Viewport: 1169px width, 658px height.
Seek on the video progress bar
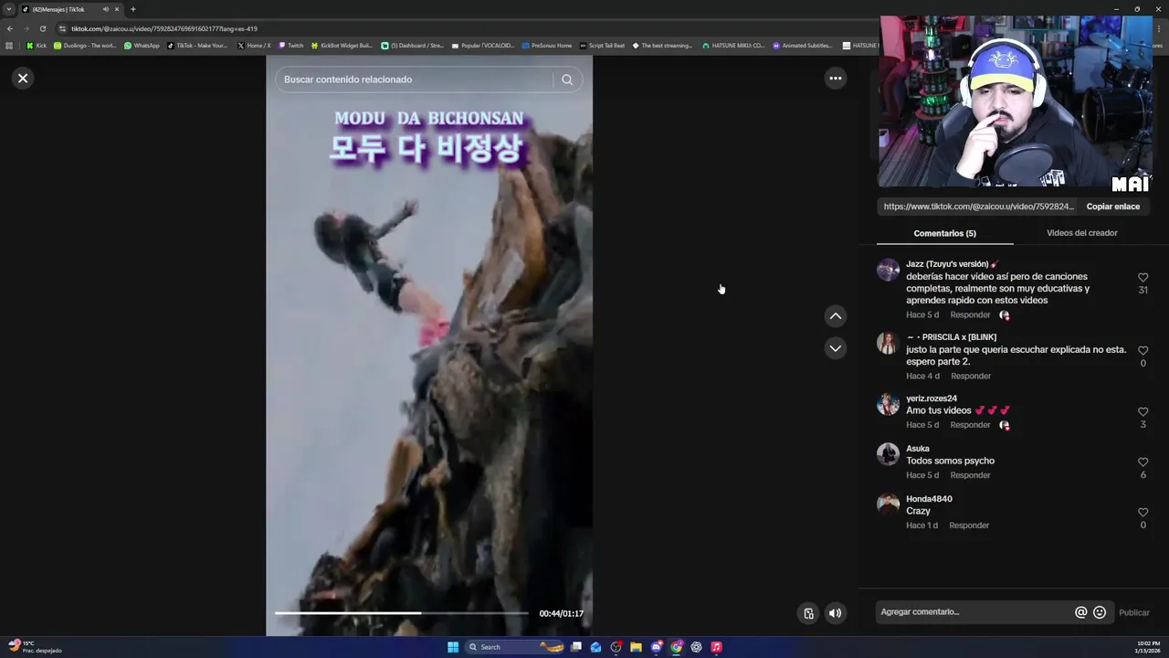401,613
